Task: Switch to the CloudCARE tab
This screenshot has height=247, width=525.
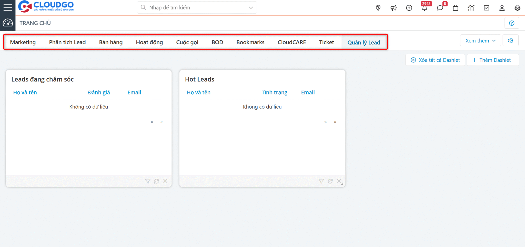Action: click(x=292, y=42)
